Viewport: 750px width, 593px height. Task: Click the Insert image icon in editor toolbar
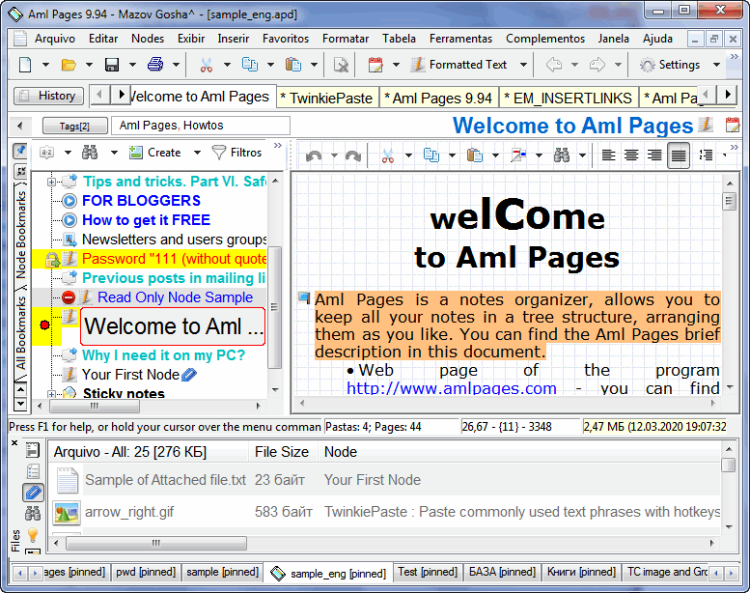(x=518, y=155)
